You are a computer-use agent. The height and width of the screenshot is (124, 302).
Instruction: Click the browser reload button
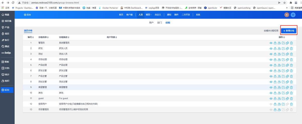tap(13, 3)
